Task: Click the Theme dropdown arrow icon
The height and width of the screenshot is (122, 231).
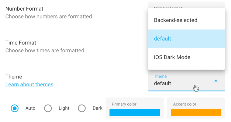Action: click(216, 81)
